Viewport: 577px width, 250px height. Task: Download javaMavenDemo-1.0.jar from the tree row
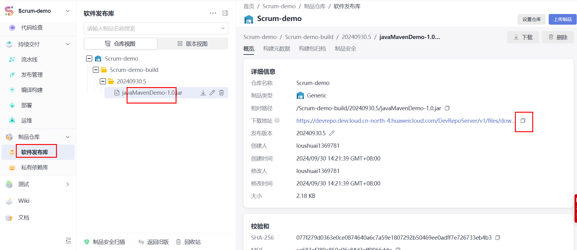pos(203,93)
